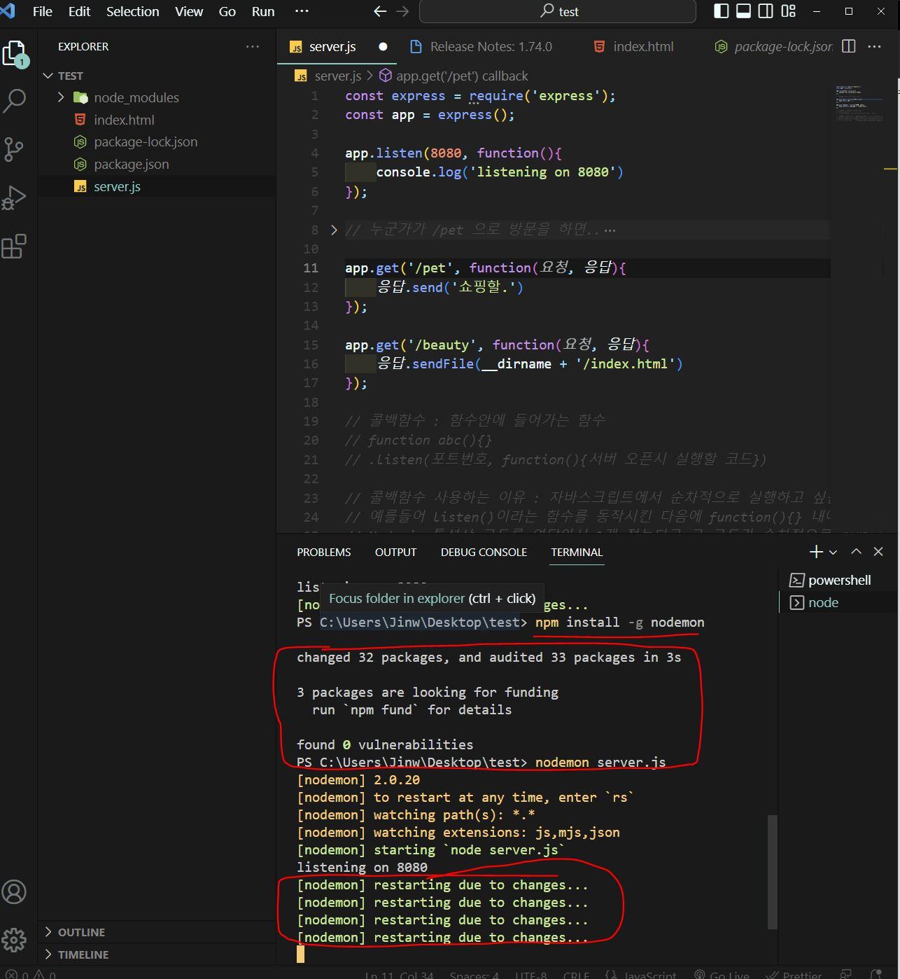
Task: Click the split editor right icon
Action: coord(848,46)
